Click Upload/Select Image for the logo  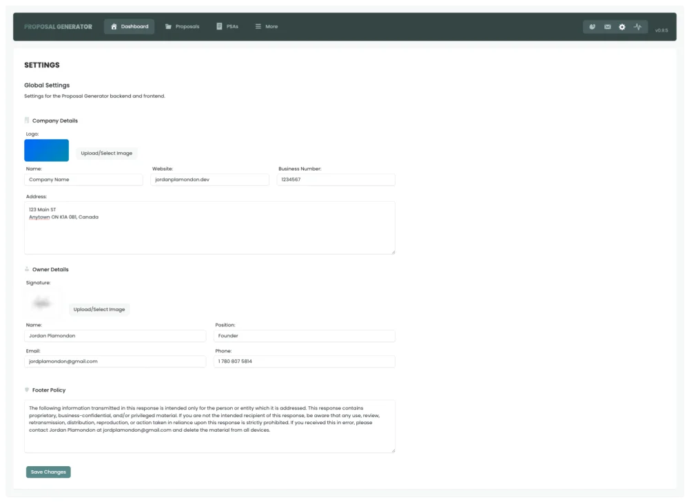(x=106, y=154)
